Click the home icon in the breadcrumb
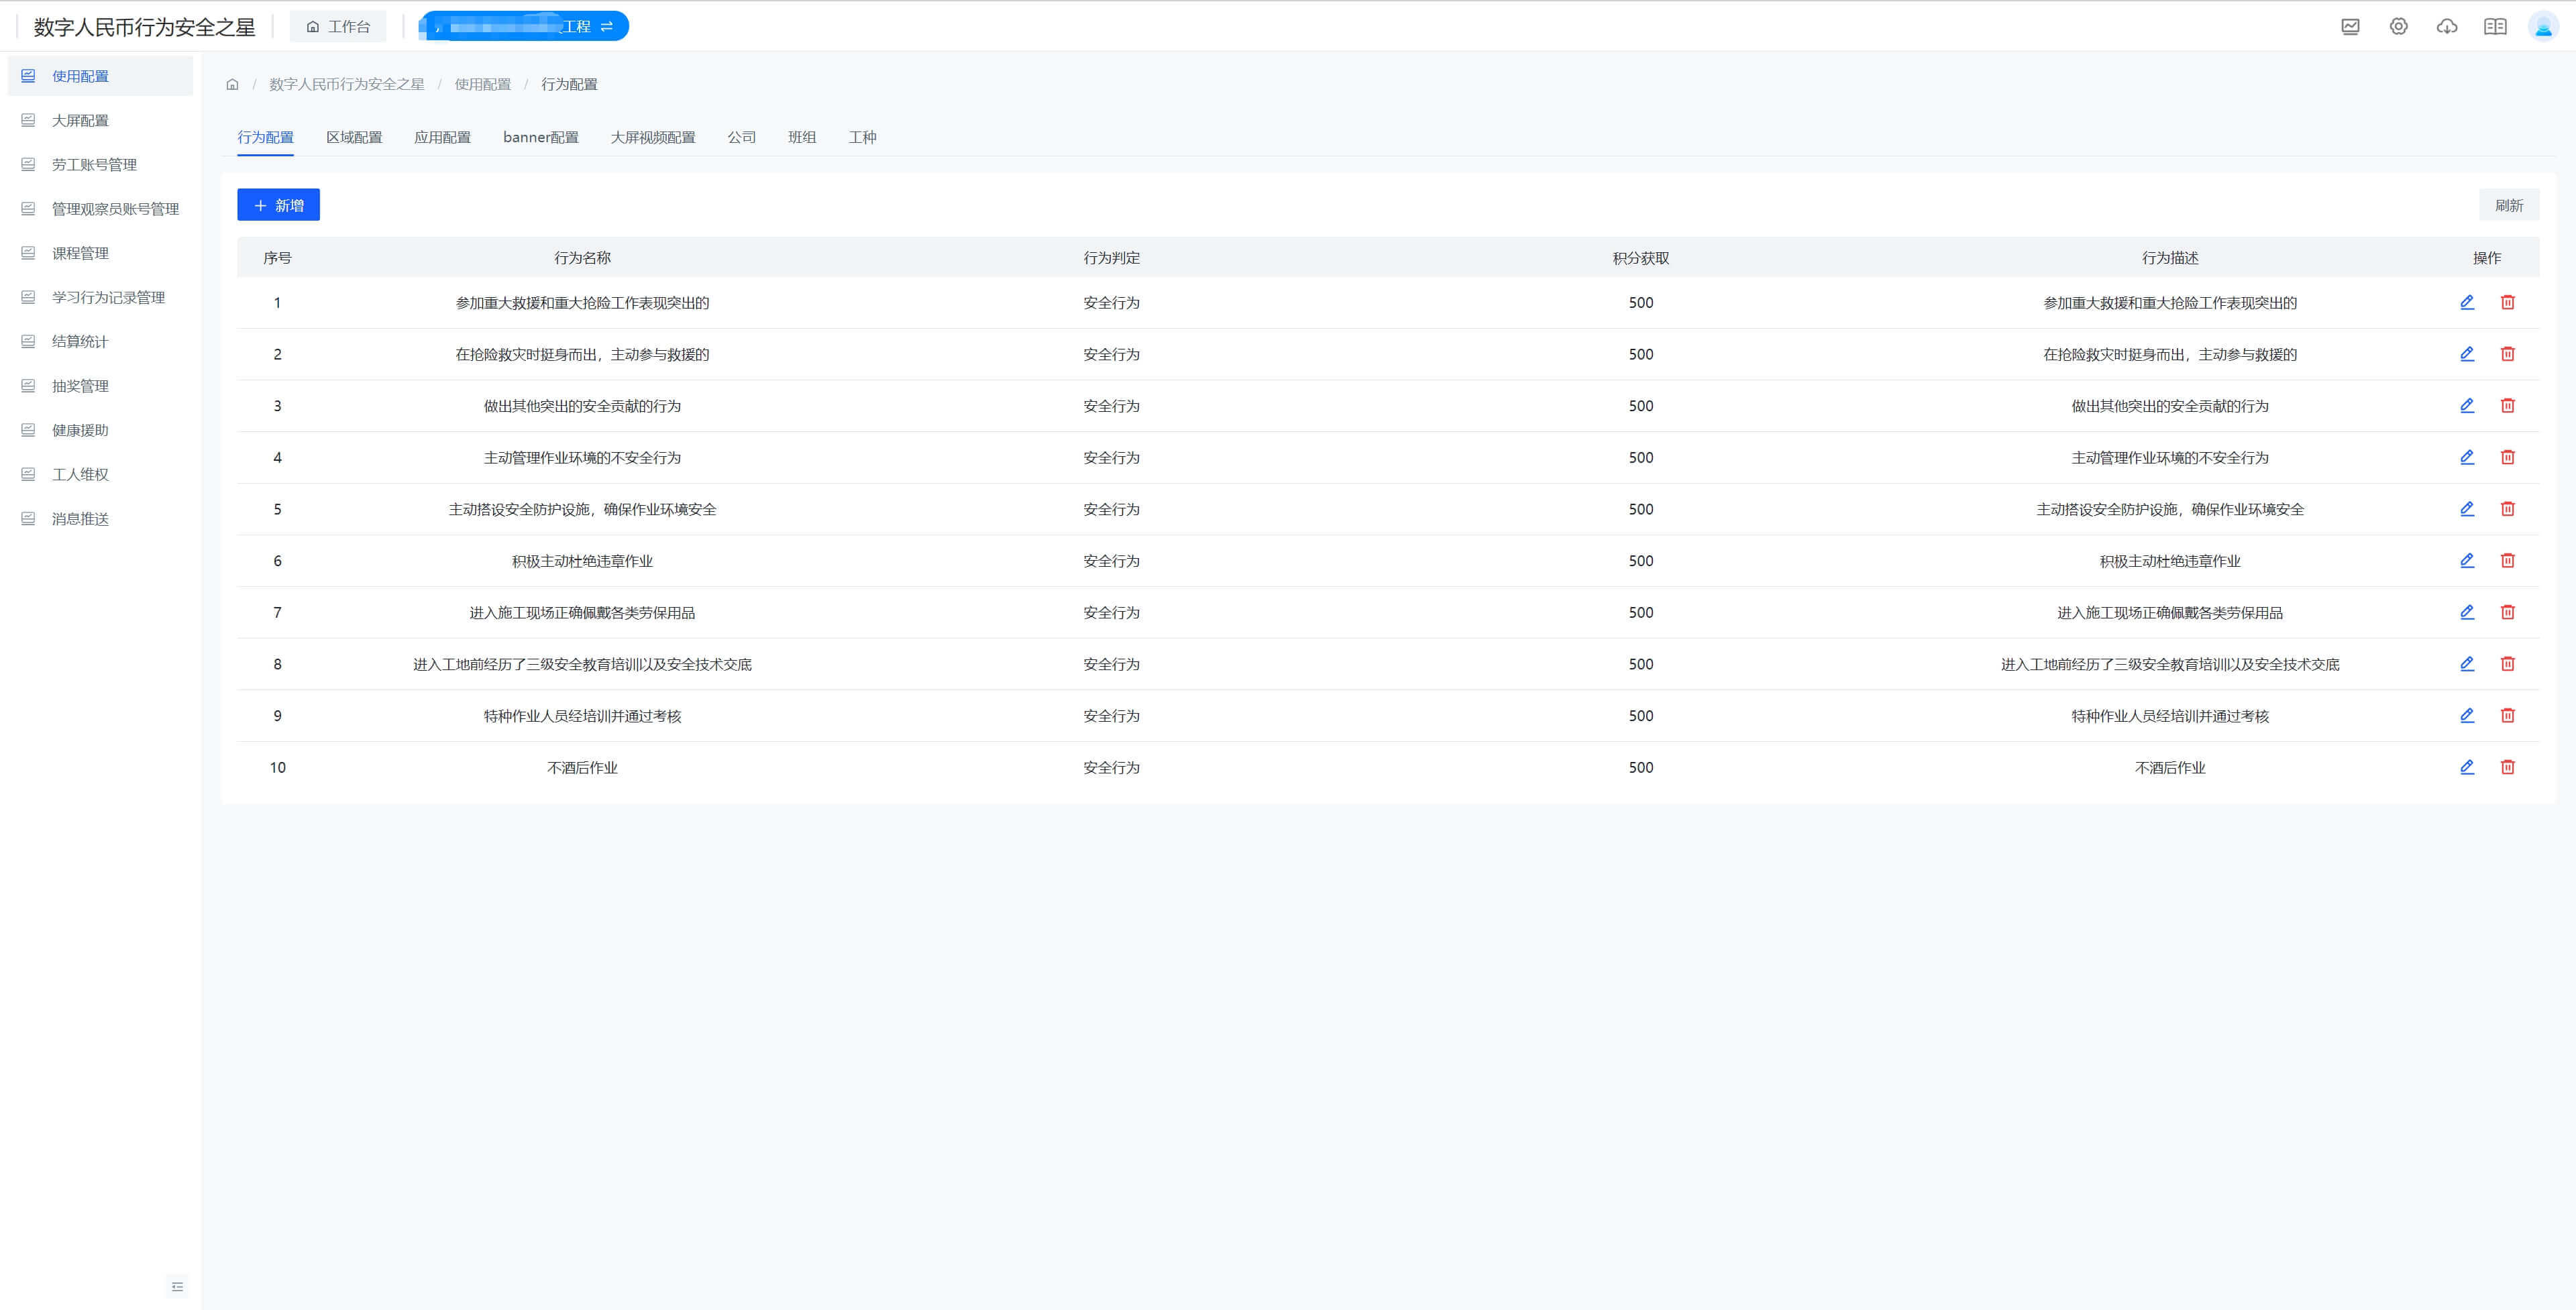Image resolution: width=2576 pixels, height=1310 pixels. (232, 85)
